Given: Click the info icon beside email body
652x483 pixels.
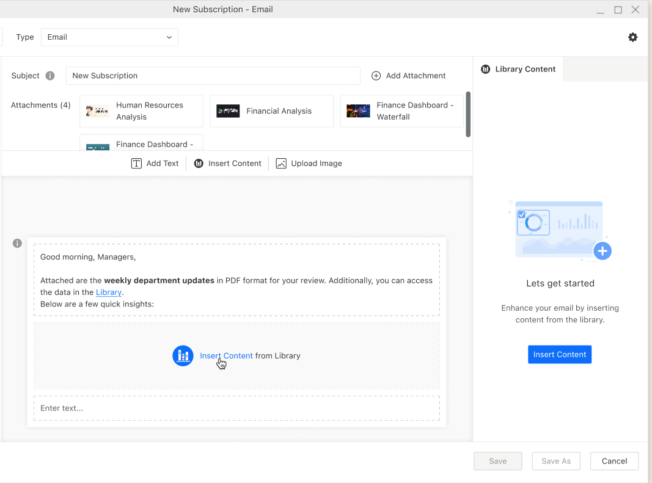Looking at the screenshot, I should 17,243.
